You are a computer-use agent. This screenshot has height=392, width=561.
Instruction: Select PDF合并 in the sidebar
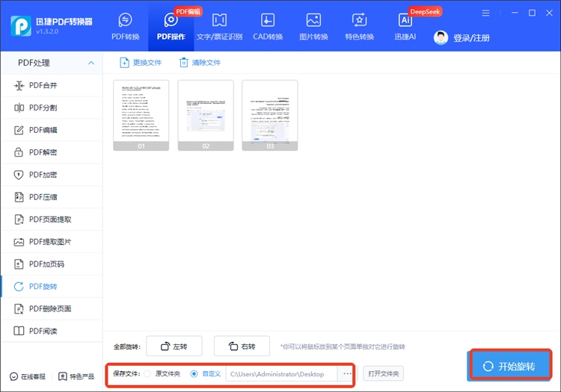(52, 85)
